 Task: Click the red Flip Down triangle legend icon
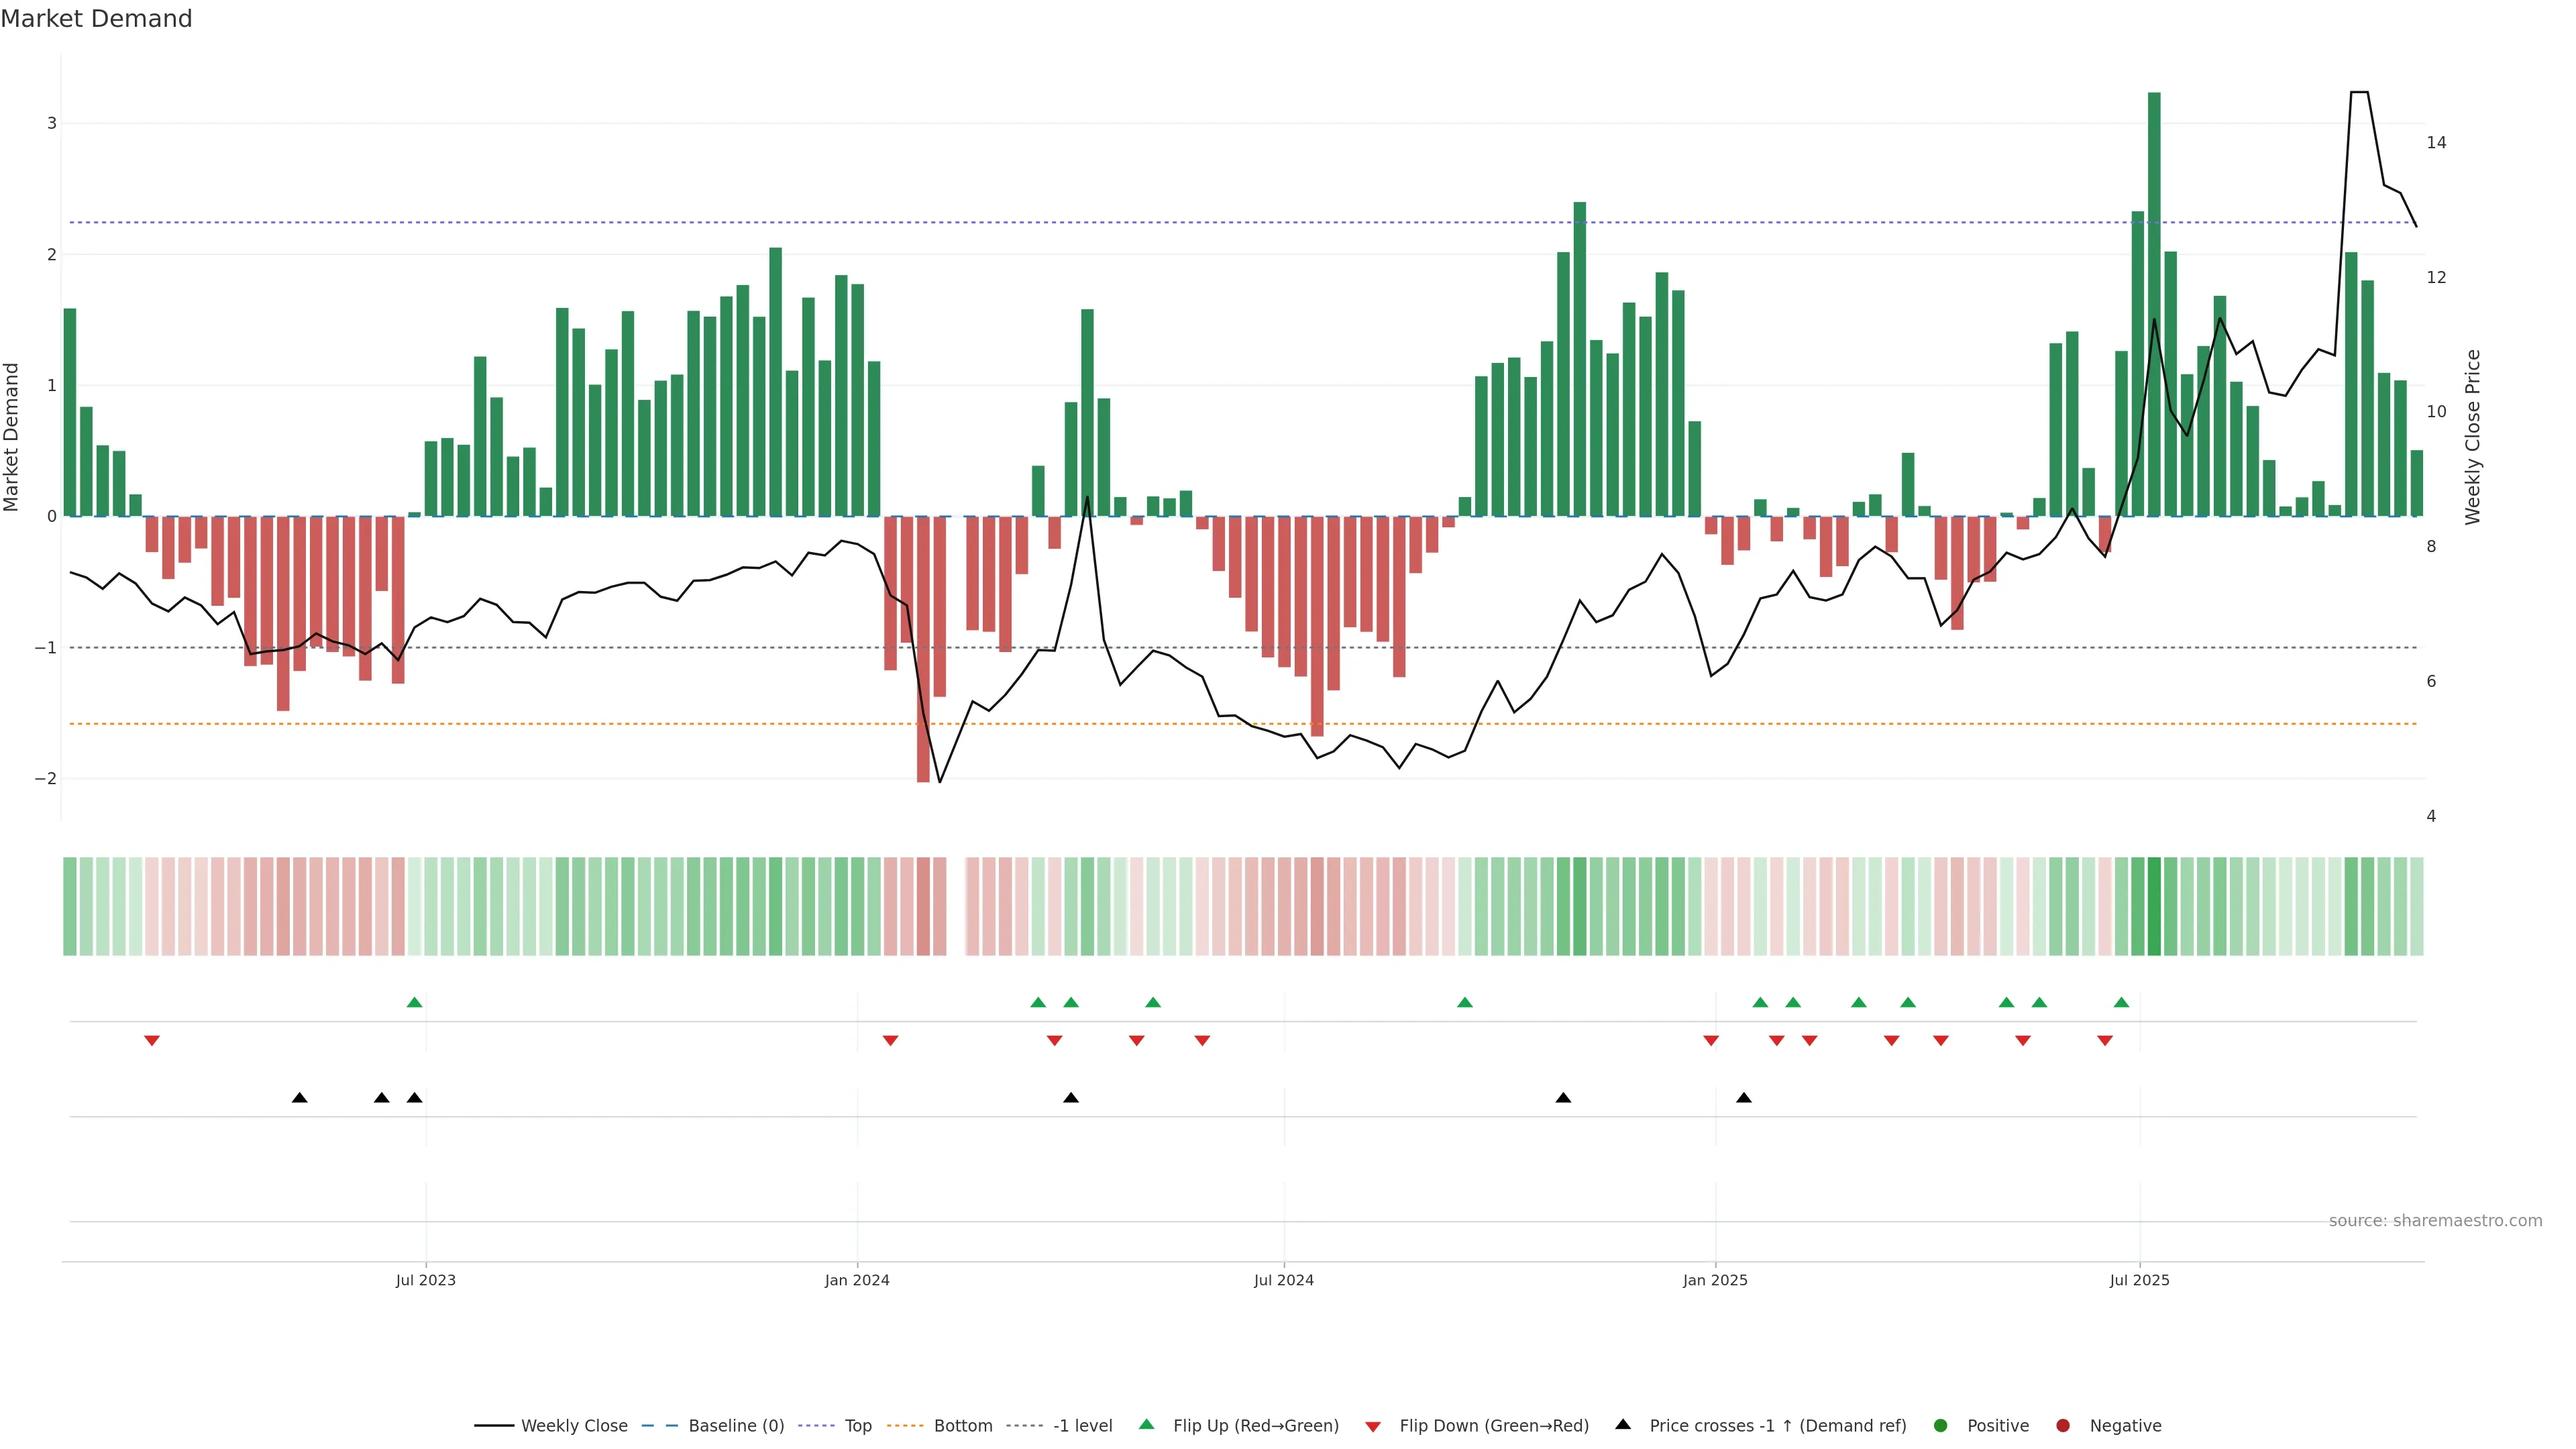pos(1373,1426)
